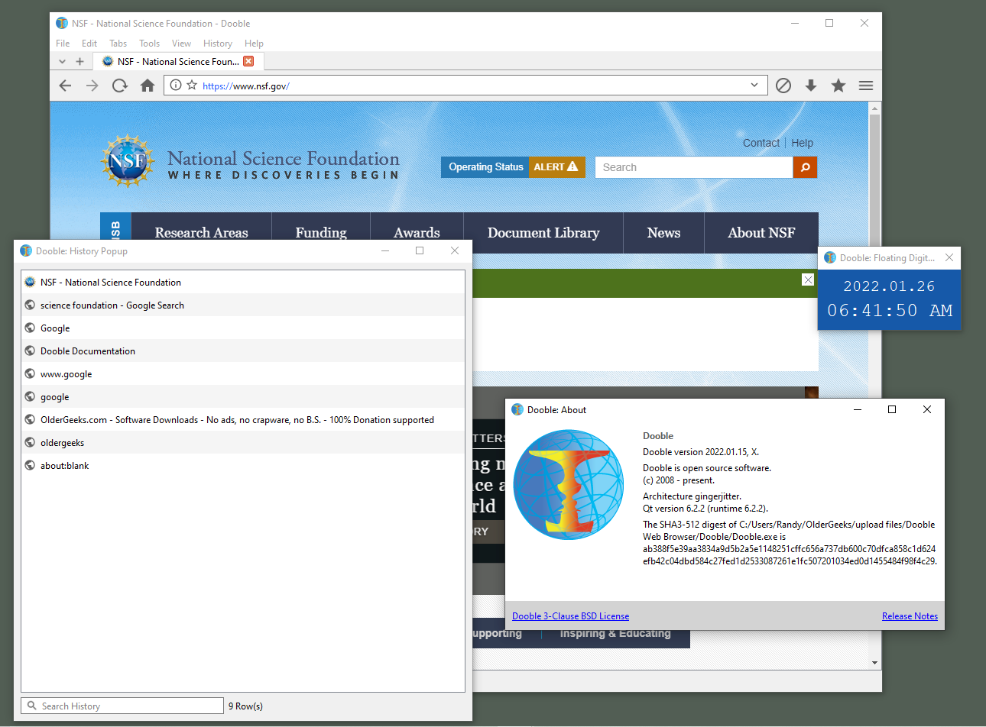The height and width of the screenshot is (727, 986).
Task: Open the Help menu
Action: 254,44
